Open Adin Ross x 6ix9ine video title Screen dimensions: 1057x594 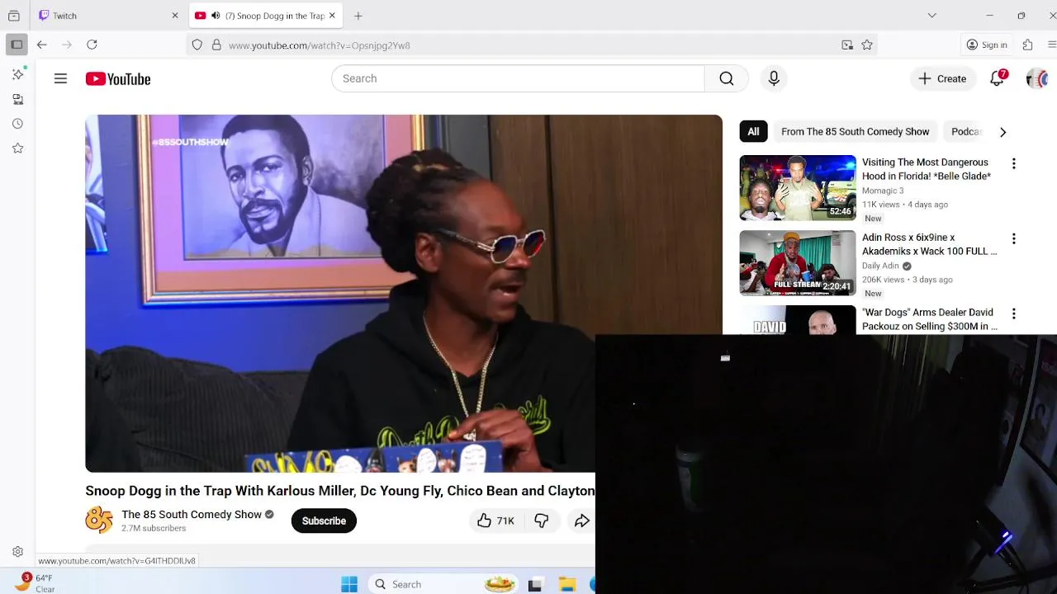[x=929, y=244]
